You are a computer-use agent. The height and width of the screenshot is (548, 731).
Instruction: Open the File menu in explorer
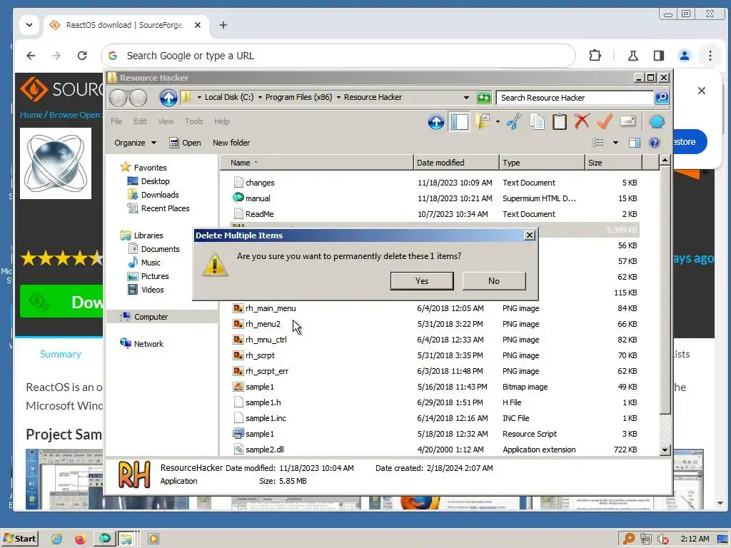(x=116, y=121)
